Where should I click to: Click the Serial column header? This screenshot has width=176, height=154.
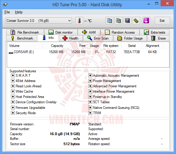[x=132, y=46]
